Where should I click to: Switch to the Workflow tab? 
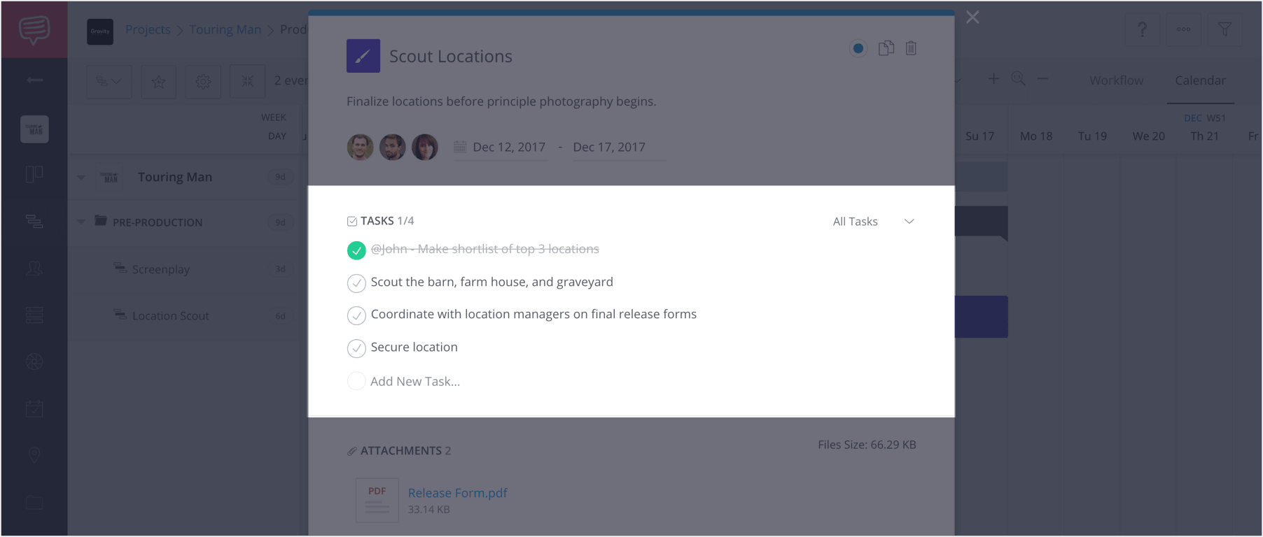(1116, 80)
